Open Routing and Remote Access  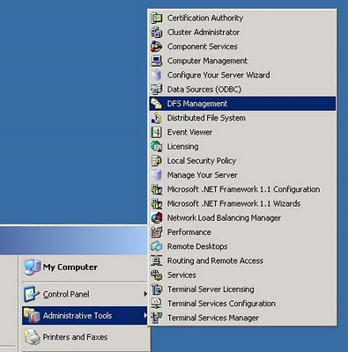point(242,260)
